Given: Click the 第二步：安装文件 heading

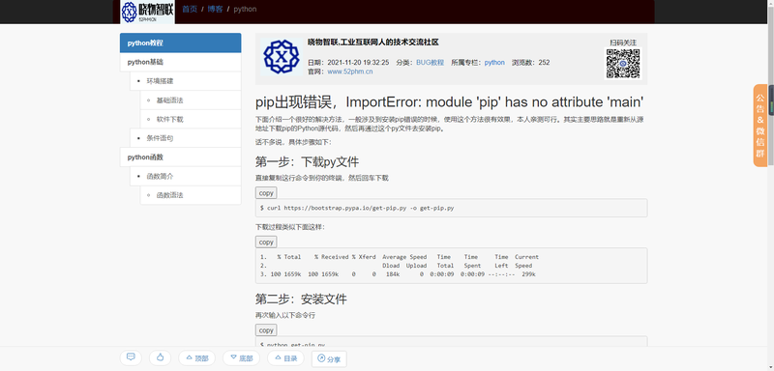Looking at the screenshot, I should 301,300.
